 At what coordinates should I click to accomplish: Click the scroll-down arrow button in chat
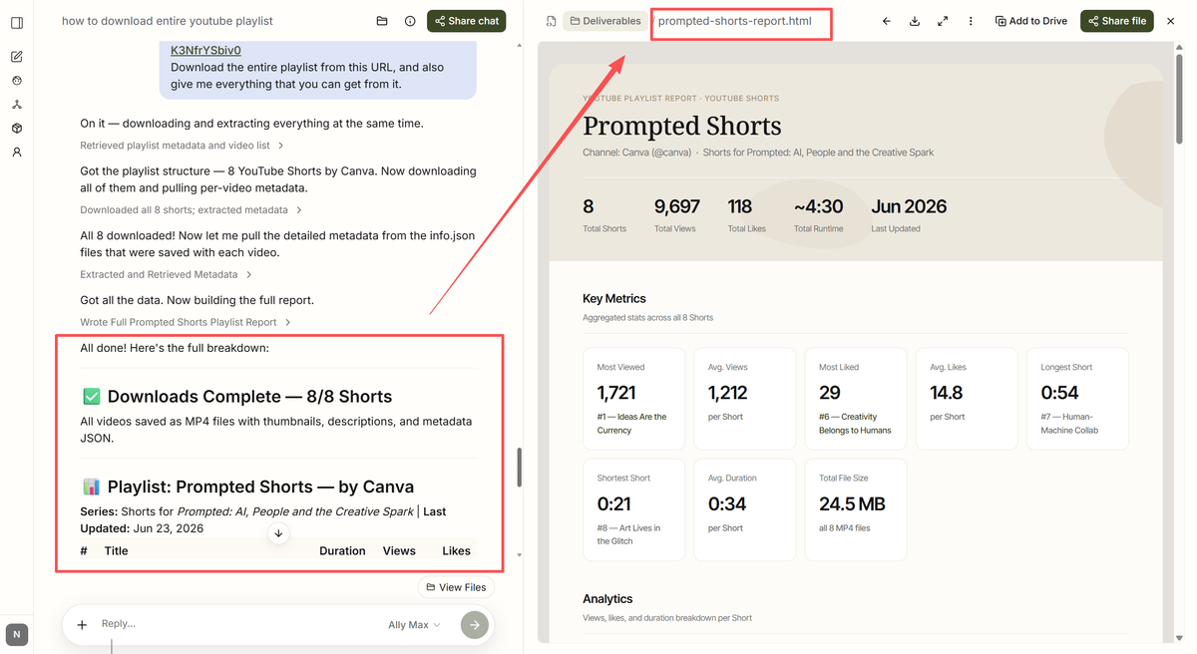[278, 533]
